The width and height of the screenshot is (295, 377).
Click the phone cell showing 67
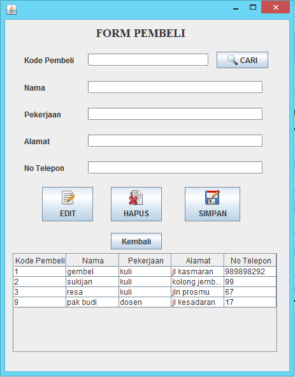click(x=250, y=292)
